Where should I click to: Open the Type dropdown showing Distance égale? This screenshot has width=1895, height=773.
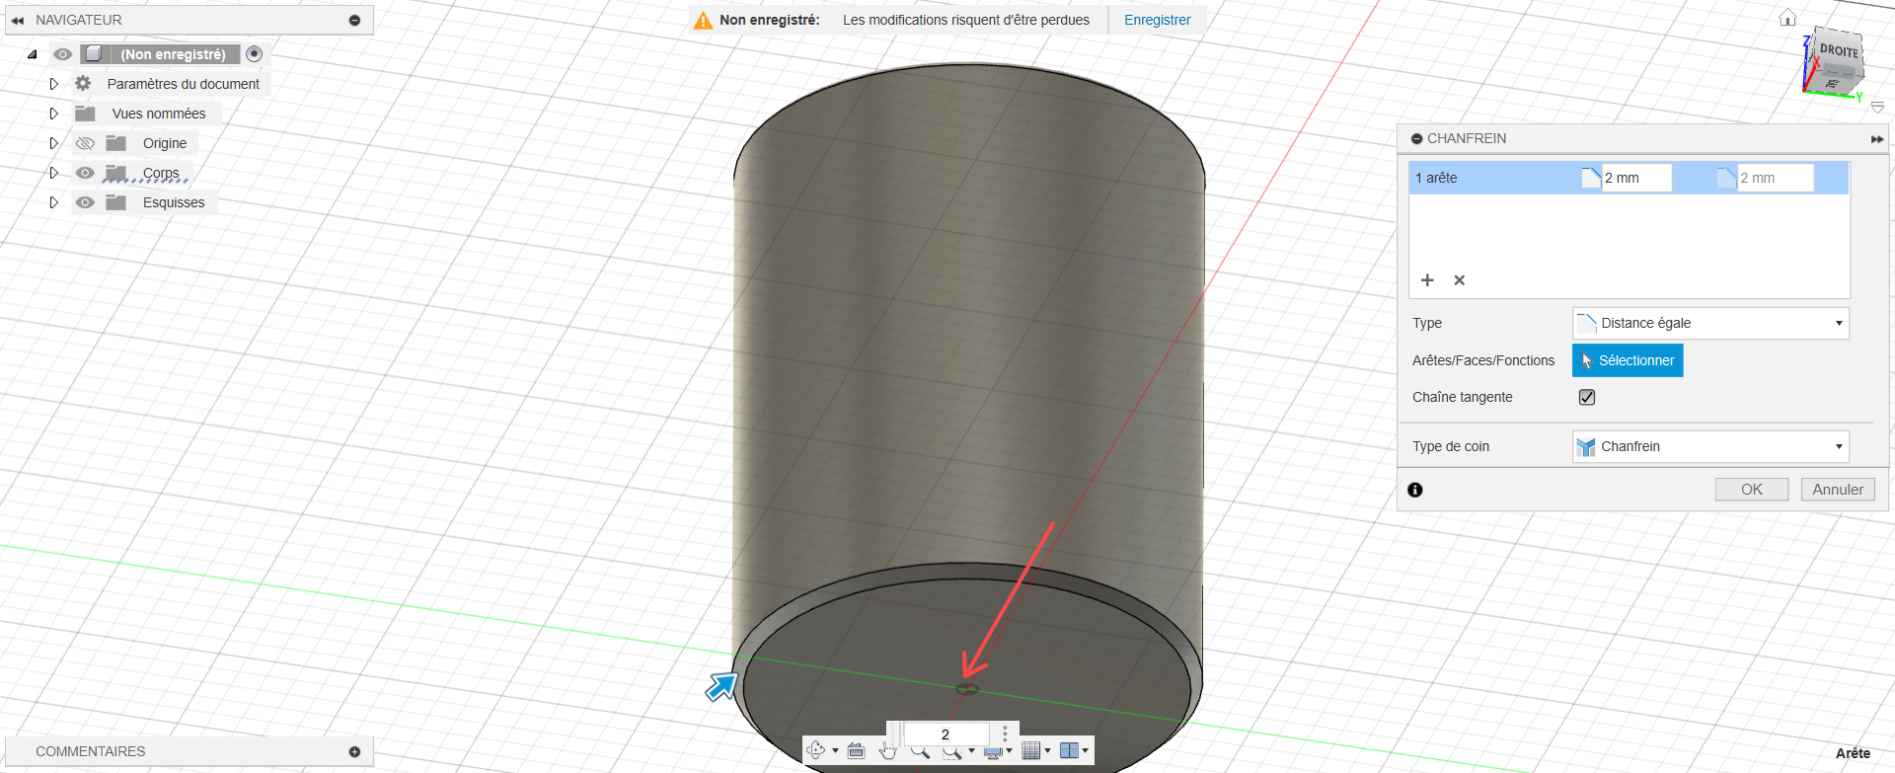(x=1709, y=323)
